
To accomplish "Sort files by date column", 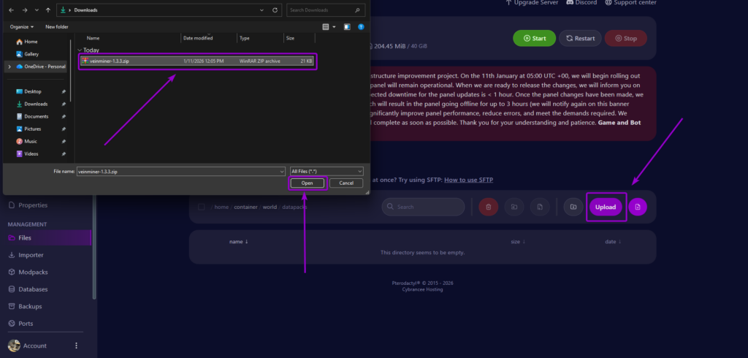I will click(613, 242).
